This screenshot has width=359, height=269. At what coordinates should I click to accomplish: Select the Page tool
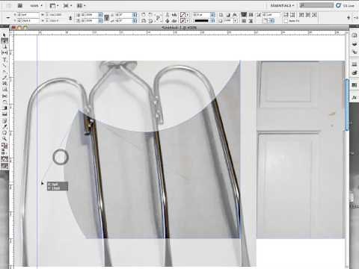pyautogui.click(x=4, y=47)
